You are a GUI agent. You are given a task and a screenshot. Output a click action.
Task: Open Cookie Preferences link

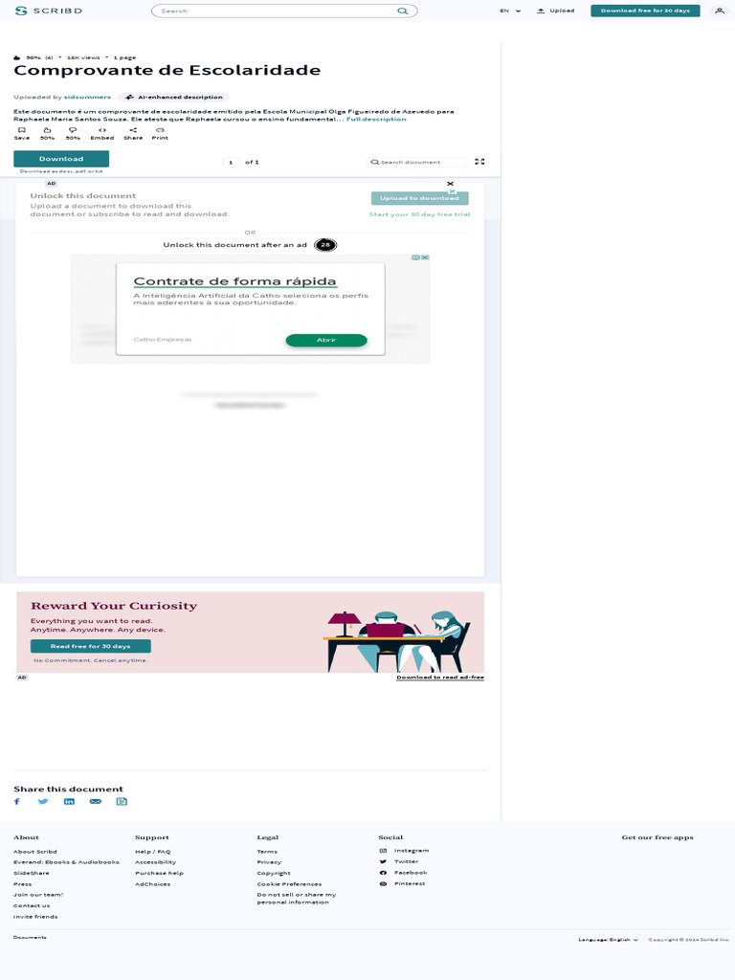pyautogui.click(x=289, y=883)
